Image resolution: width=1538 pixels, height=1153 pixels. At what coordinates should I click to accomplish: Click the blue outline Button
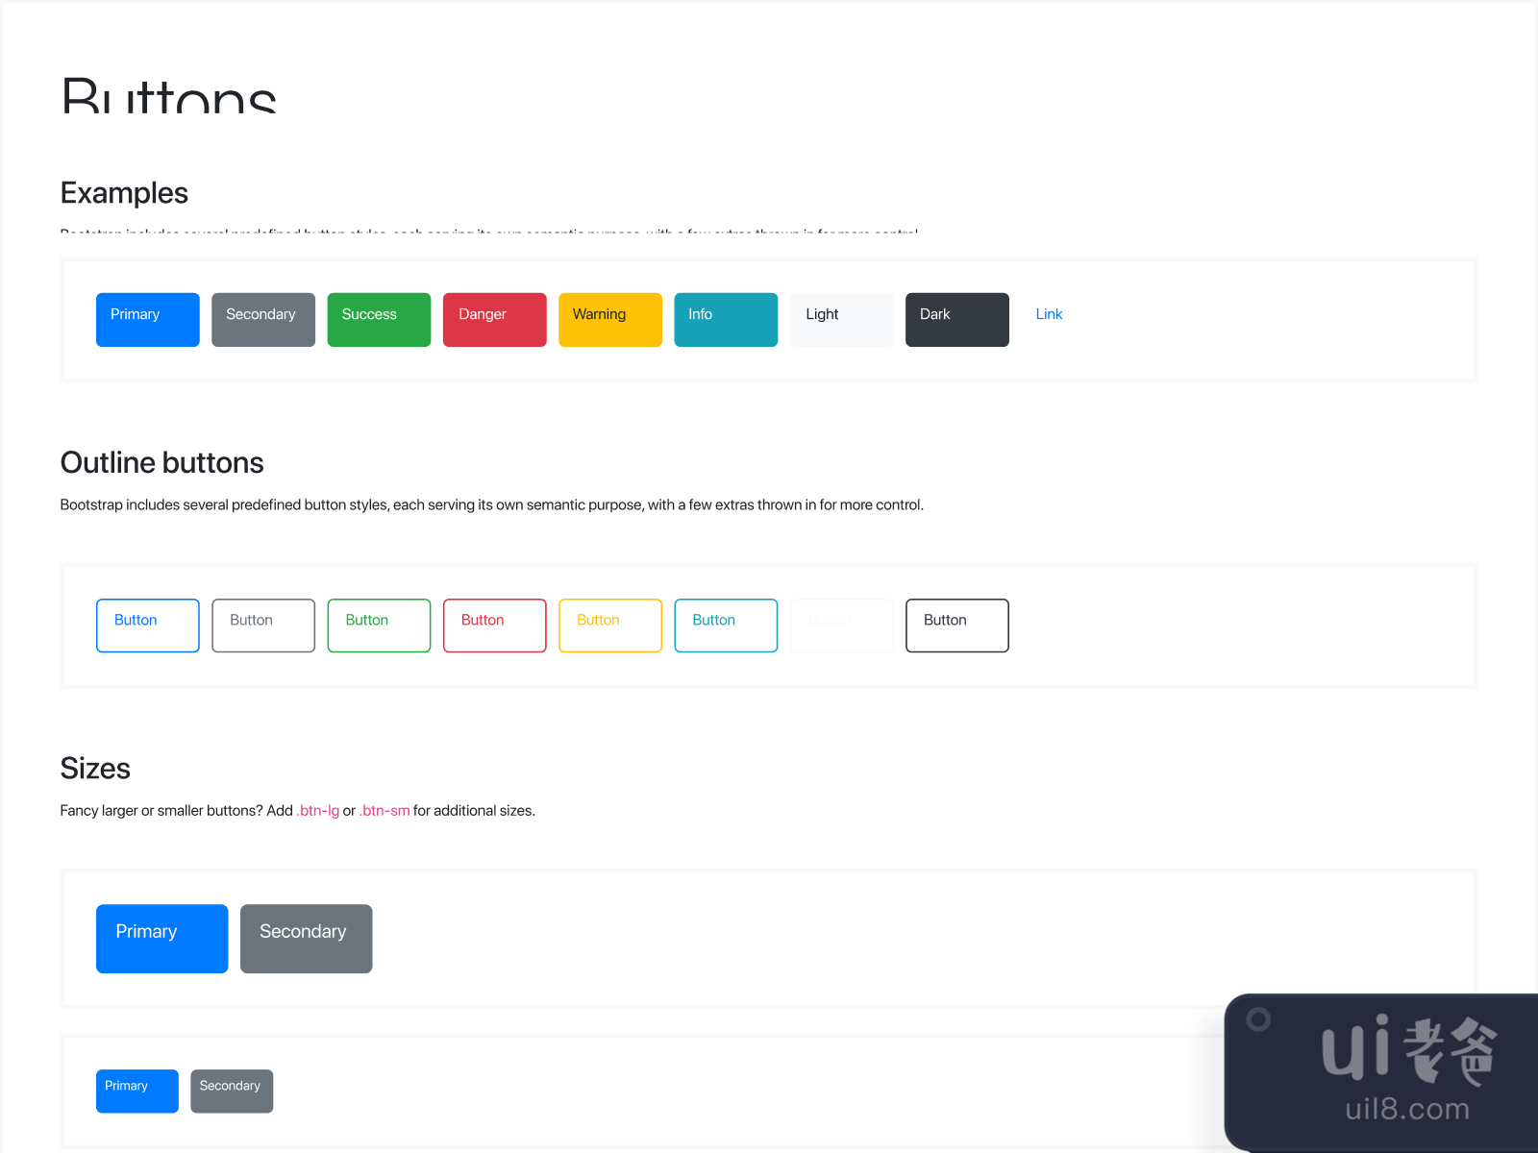coord(147,625)
